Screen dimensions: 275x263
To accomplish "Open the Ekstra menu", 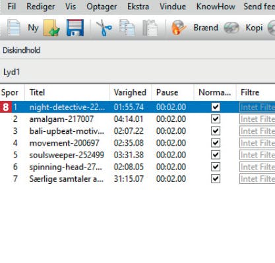I will tap(138, 7).
